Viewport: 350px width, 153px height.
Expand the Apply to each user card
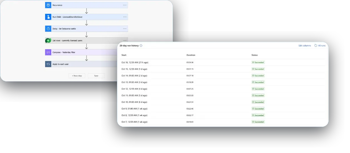point(81,64)
